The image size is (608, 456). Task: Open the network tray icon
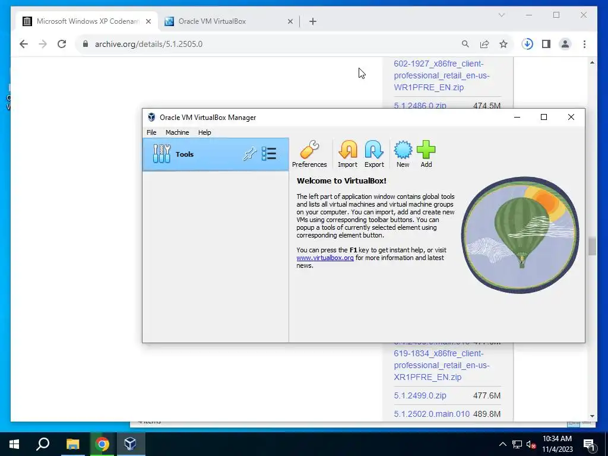pyautogui.click(x=517, y=444)
